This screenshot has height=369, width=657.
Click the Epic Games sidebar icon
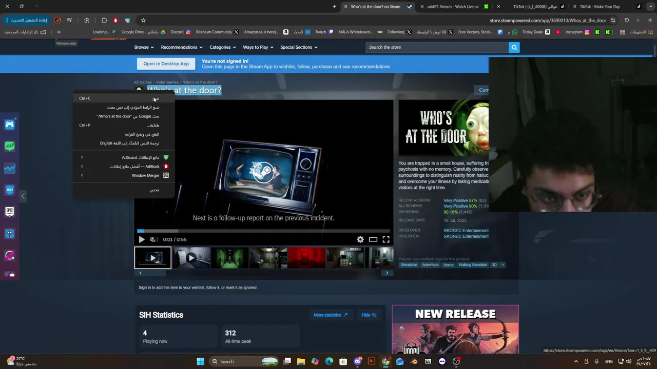9,211
